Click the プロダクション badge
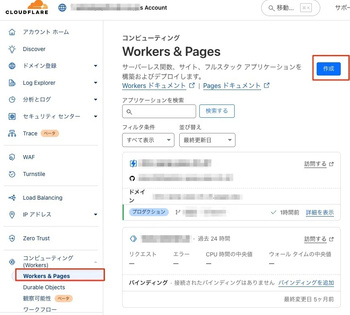 click(x=149, y=212)
